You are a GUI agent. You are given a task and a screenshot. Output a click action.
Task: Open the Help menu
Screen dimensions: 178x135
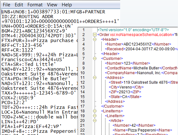(67, 5)
